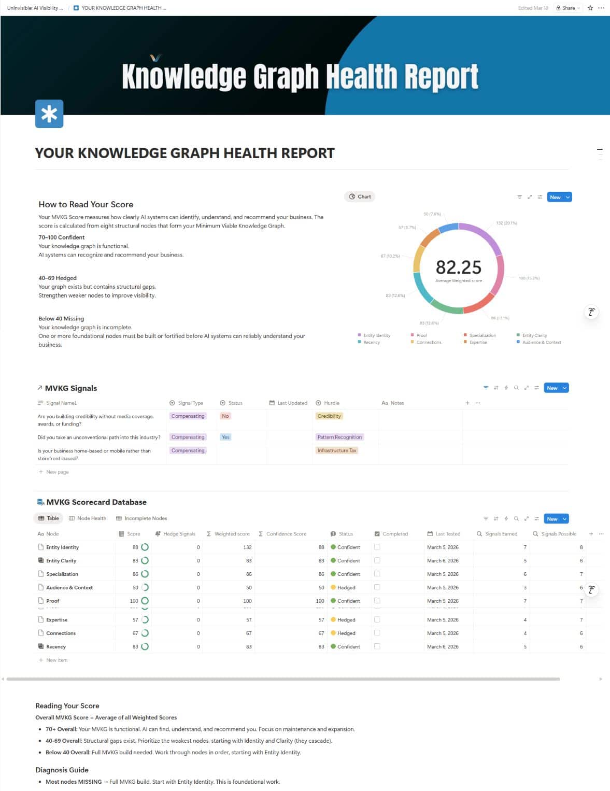Image resolution: width=610 pixels, height=791 pixels.
Task: Open the New dropdown chevron on MVKG Signals
Action: click(x=564, y=388)
